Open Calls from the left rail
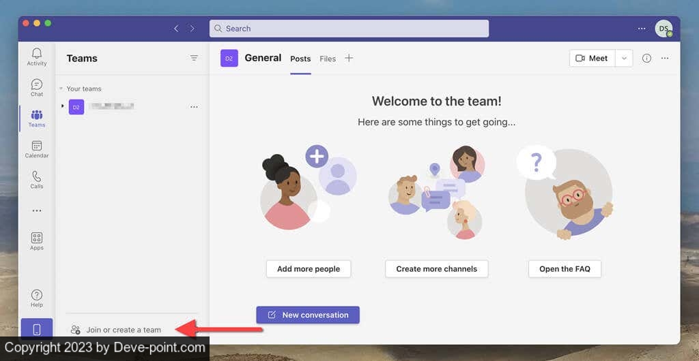 tap(37, 179)
